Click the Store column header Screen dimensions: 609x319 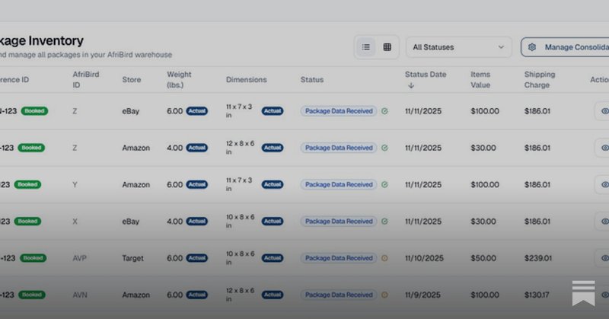[131, 79]
